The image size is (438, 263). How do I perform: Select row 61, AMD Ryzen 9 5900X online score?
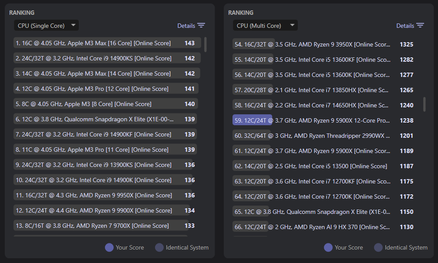click(326, 151)
